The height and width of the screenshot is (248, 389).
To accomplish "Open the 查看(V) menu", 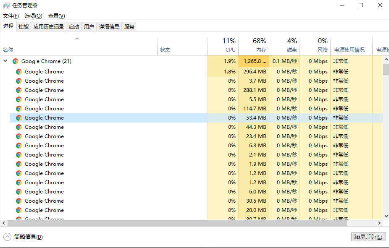I will coord(56,16).
